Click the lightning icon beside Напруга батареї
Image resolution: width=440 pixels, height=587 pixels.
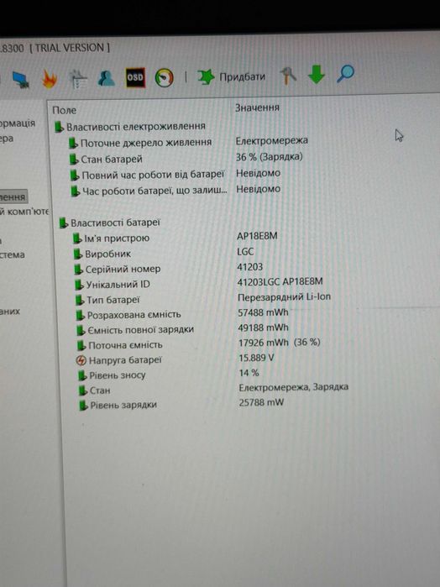(81, 360)
